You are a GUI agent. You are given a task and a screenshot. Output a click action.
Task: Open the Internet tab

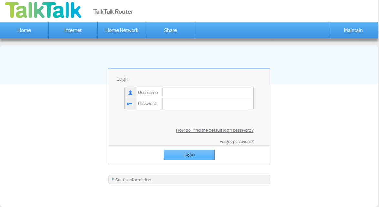point(73,30)
